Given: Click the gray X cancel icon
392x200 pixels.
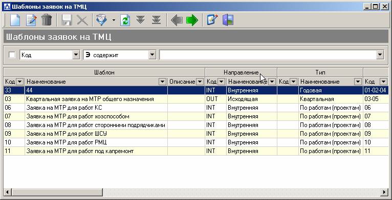Looking at the screenshot, I should pyautogui.click(x=82, y=20).
